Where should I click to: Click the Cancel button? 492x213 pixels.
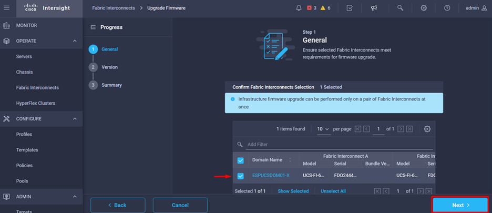(x=180, y=205)
